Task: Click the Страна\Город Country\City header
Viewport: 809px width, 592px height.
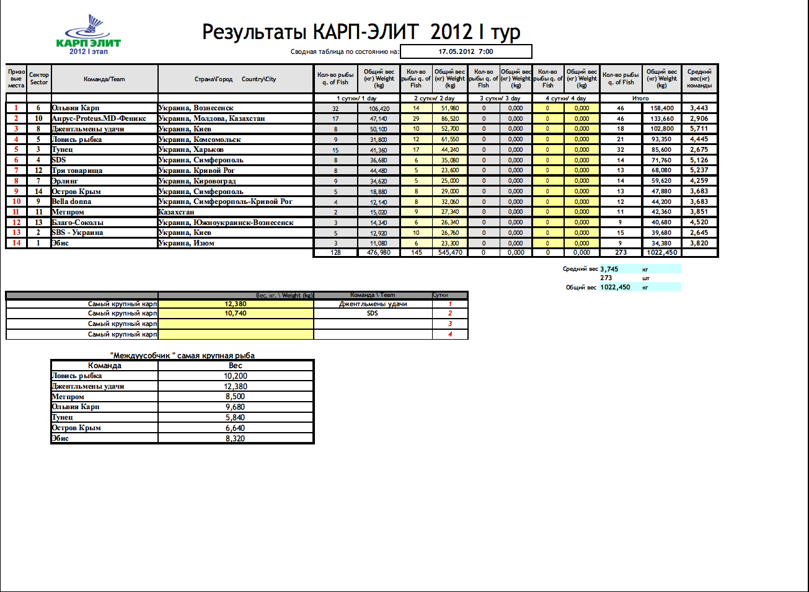Action: [236, 79]
